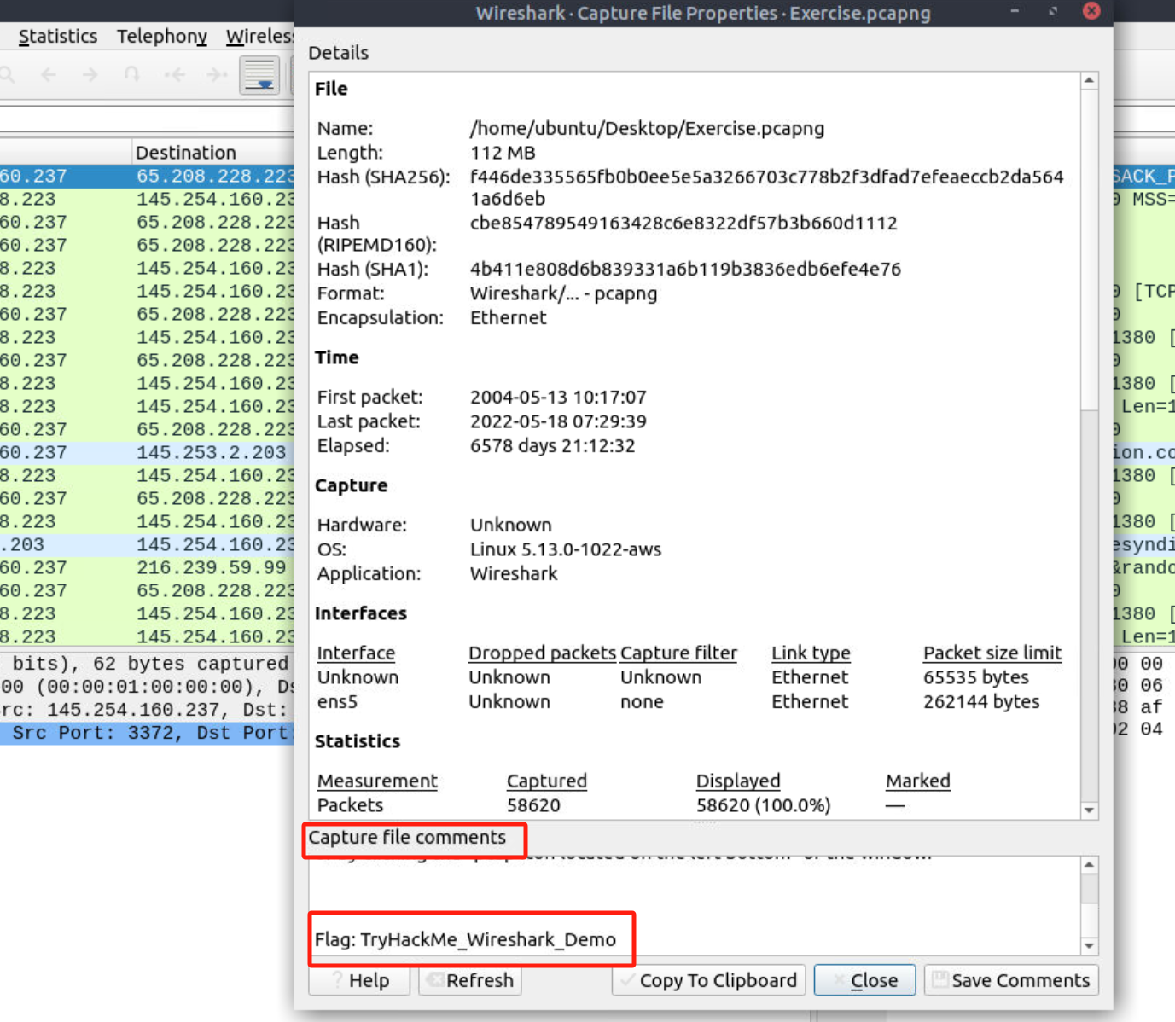Jump to the last packet toolbar icon
Viewport: 1175px width, 1022px height.
pos(217,75)
